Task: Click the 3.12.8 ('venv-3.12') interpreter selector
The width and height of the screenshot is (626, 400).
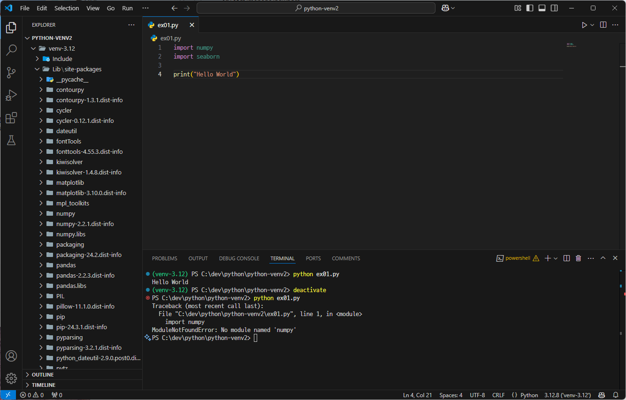Action: 567,395
